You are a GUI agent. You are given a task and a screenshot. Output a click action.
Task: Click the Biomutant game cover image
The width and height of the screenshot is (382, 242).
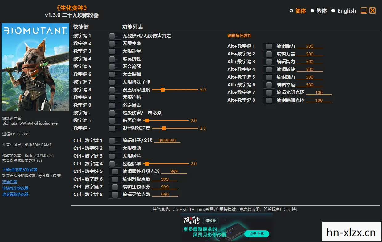pos(35,67)
